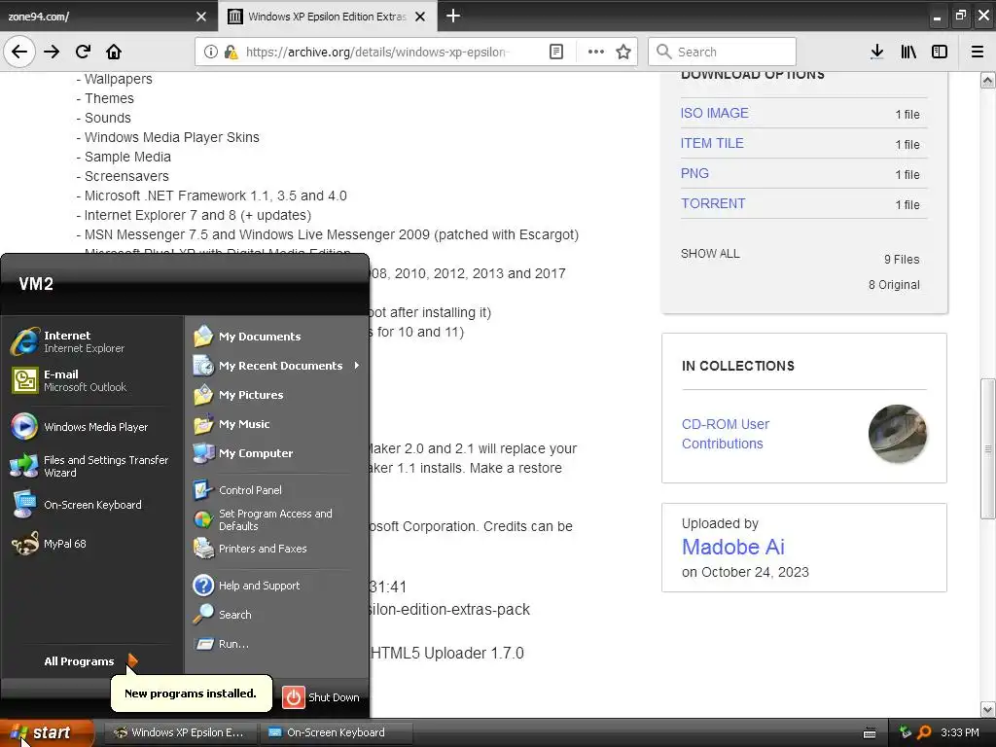This screenshot has width=996, height=747.
Task: Reload the current page
Action: tap(83, 52)
